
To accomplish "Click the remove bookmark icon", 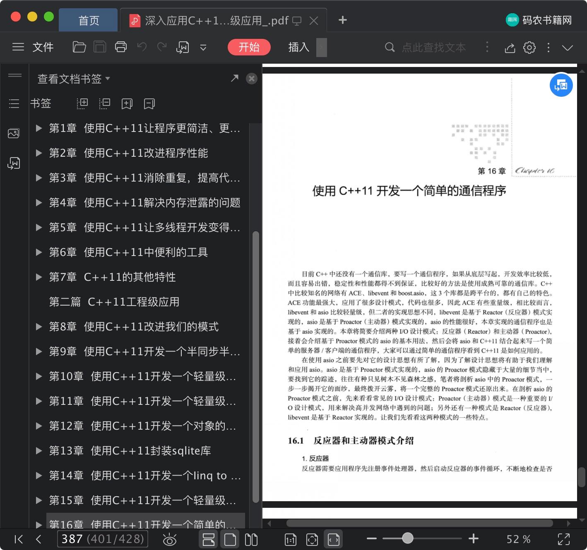I will click(149, 104).
